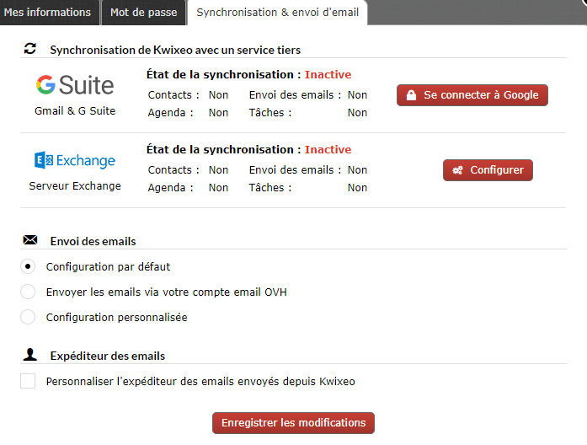Screen dimensions: 587x445
Task: Select Configuration personnalisée radio option
Action: point(29,318)
